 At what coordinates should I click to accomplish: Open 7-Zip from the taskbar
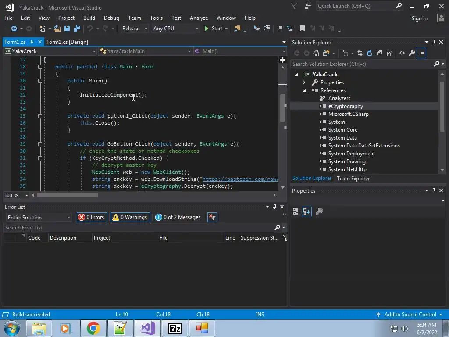[175, 328]
